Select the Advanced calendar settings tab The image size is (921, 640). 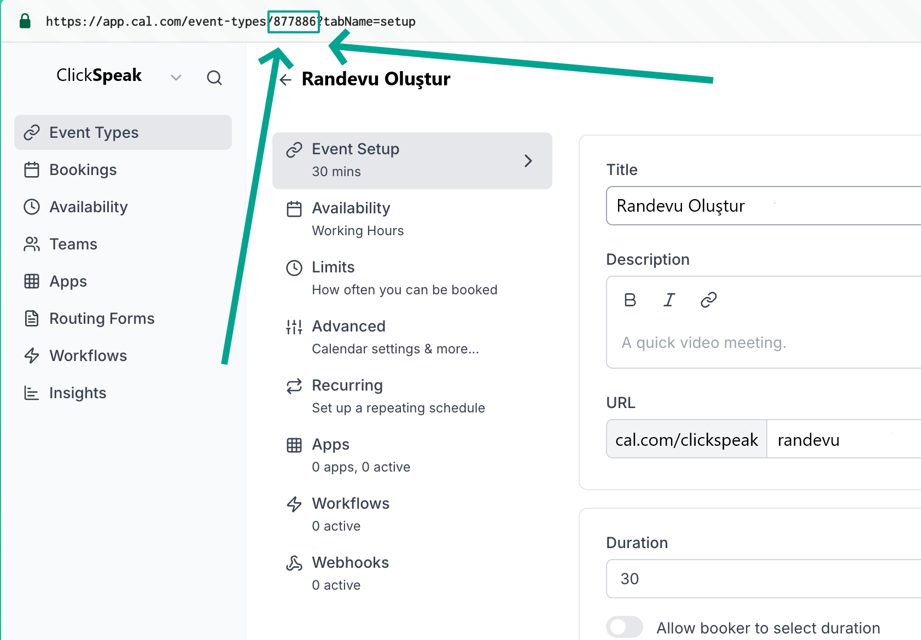pyautogui.click(x=412, y=337)
